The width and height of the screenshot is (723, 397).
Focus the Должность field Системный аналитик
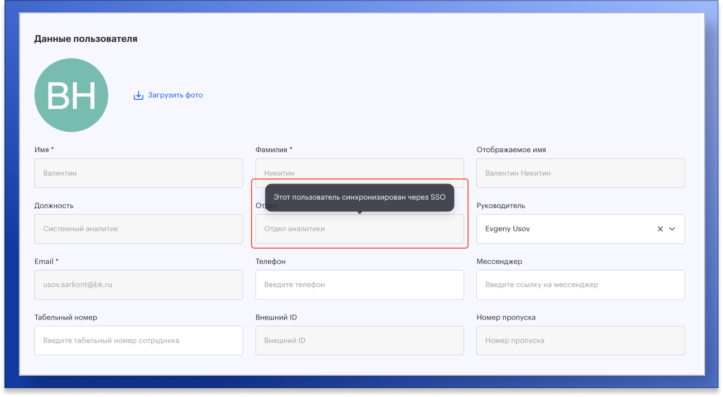tap(138, 229)
